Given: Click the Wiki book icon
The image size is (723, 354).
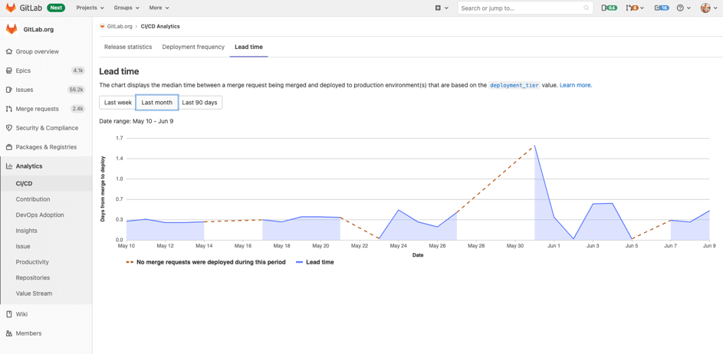Looking at the screenshot, I should [8, 314].
